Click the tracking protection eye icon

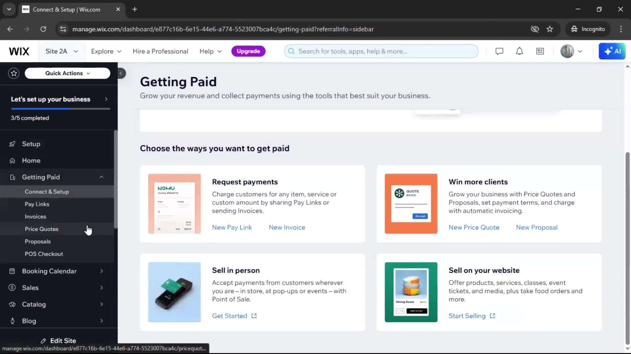535,29
